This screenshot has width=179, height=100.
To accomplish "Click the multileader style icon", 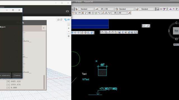I will click(137, 9).
